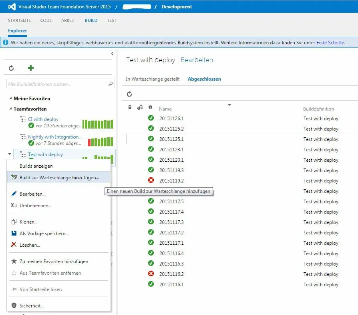The height and width of the screenshot is (315, 358).
Task: Click CI with deploy build history chart
Action: point(98,124)
